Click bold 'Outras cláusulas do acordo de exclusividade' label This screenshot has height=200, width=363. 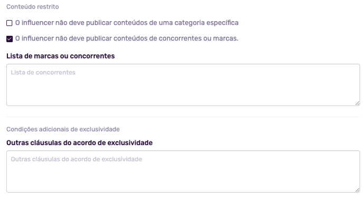[79, 142]
